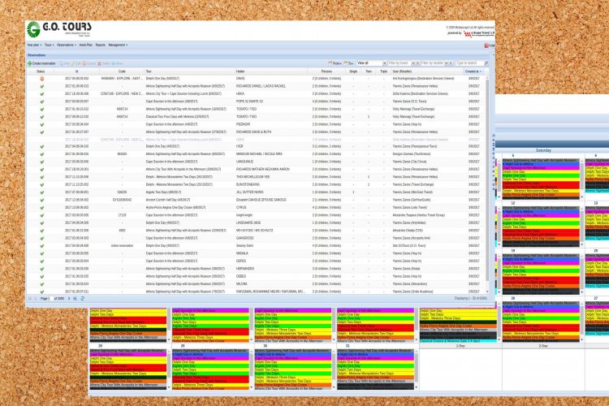This screenshot has height=406, width=609.
Task: Go to last page of reservations
Action: (x=75, y=298)
